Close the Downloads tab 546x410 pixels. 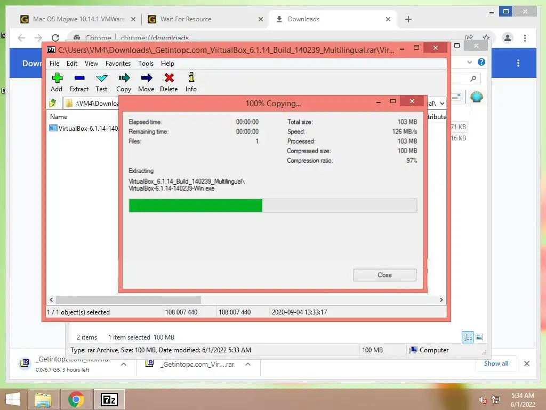388,20
